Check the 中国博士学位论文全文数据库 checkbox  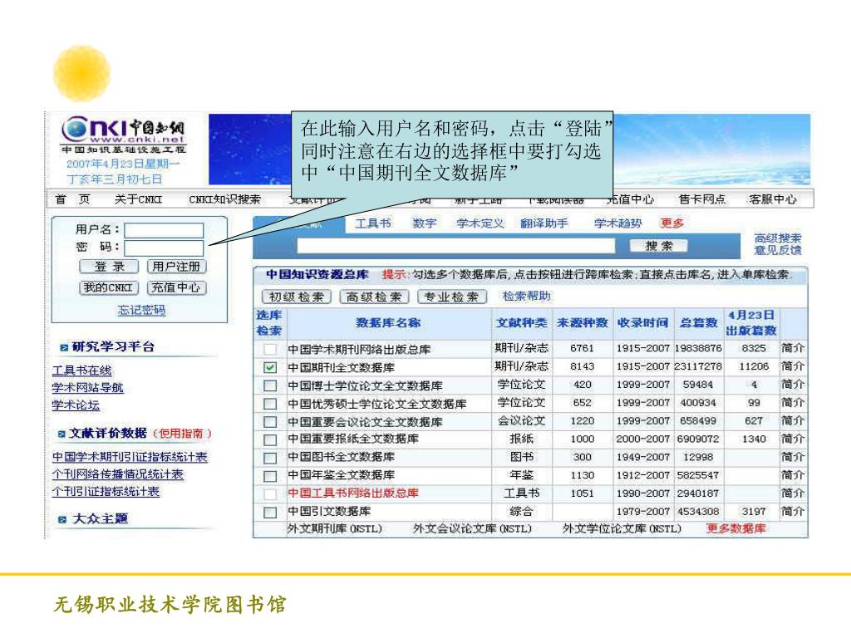coord(270,385)
